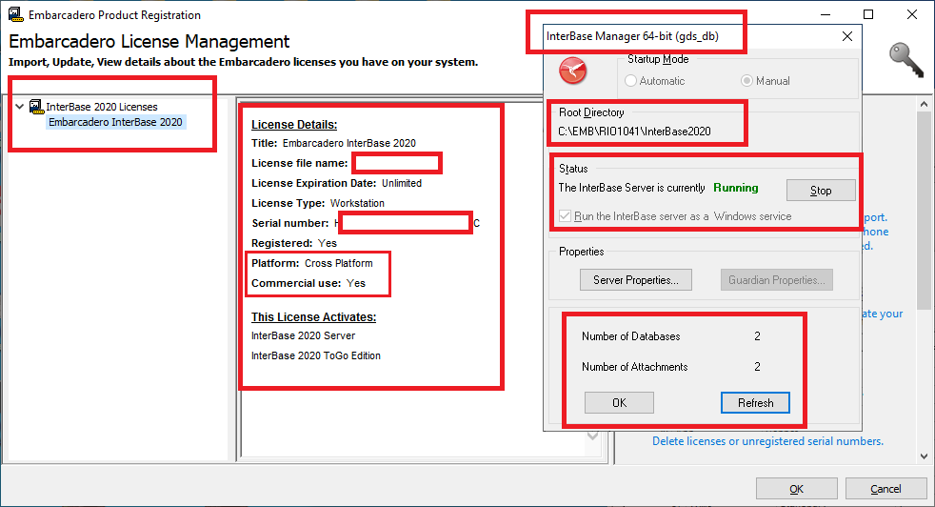Click scroll down arrow of license details pane
This screenshot has height=507, width=935.
594,435
